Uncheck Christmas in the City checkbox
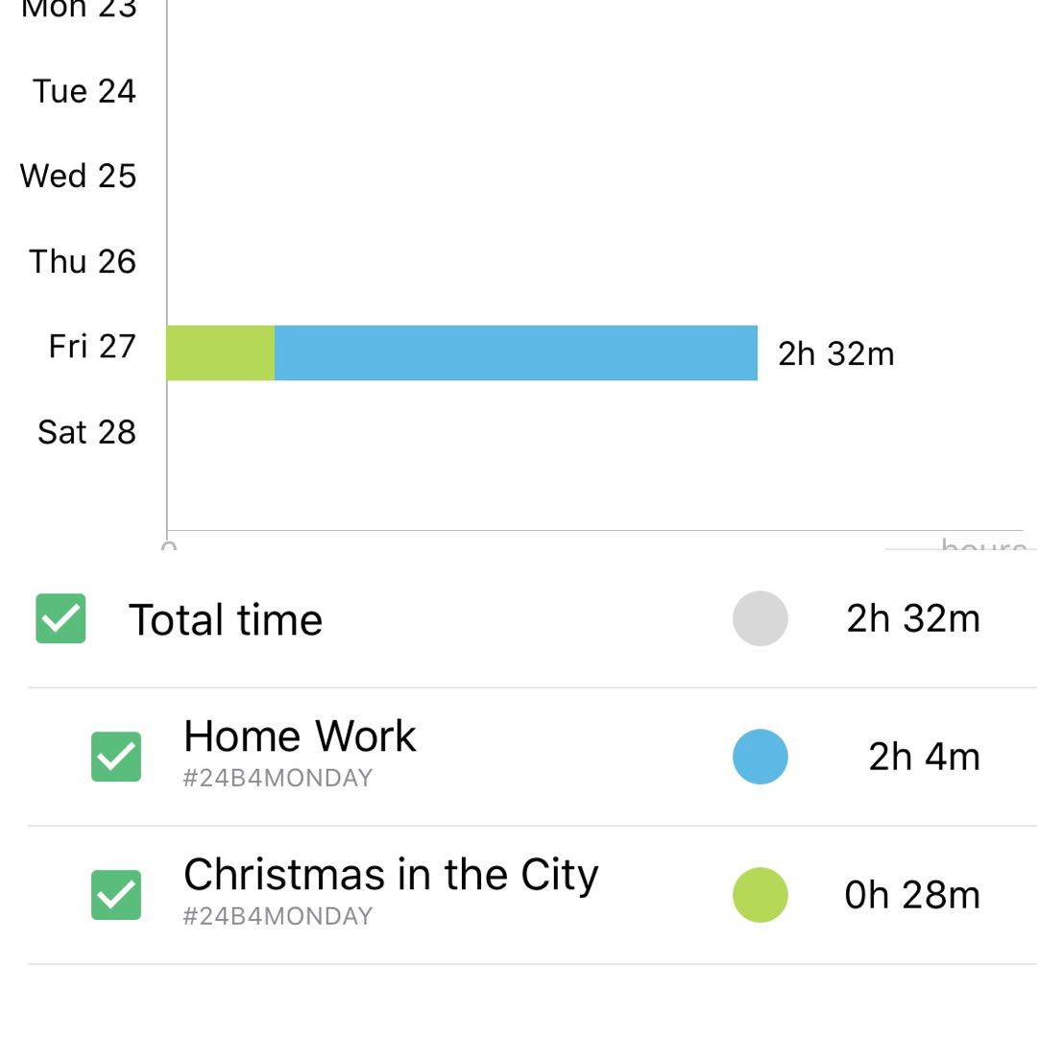Screen dimensions: 1037x1037 (116, 895)
